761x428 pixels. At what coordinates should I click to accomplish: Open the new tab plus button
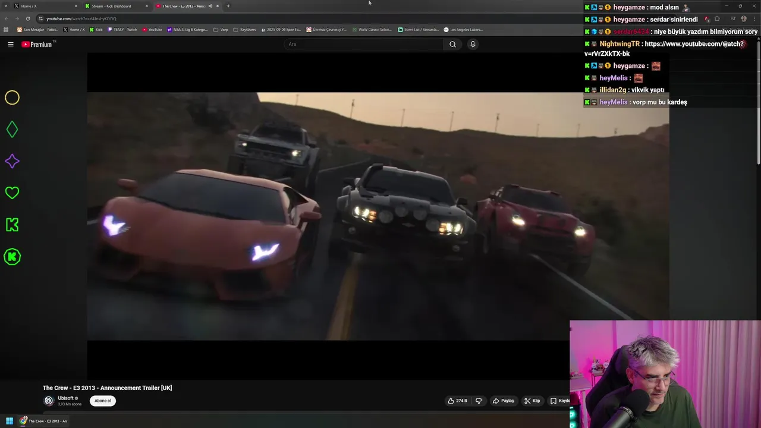click(x=228, y=6)
